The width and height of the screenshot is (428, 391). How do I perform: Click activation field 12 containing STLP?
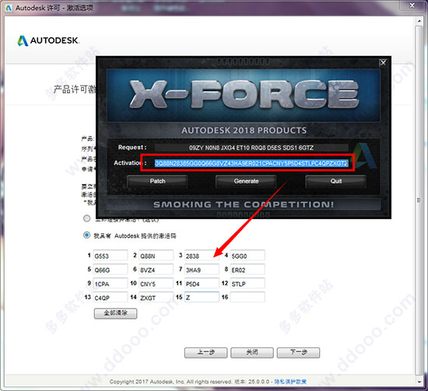coord(247,283)
